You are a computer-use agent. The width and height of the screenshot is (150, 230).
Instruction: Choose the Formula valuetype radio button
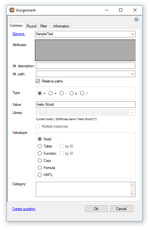40,167
